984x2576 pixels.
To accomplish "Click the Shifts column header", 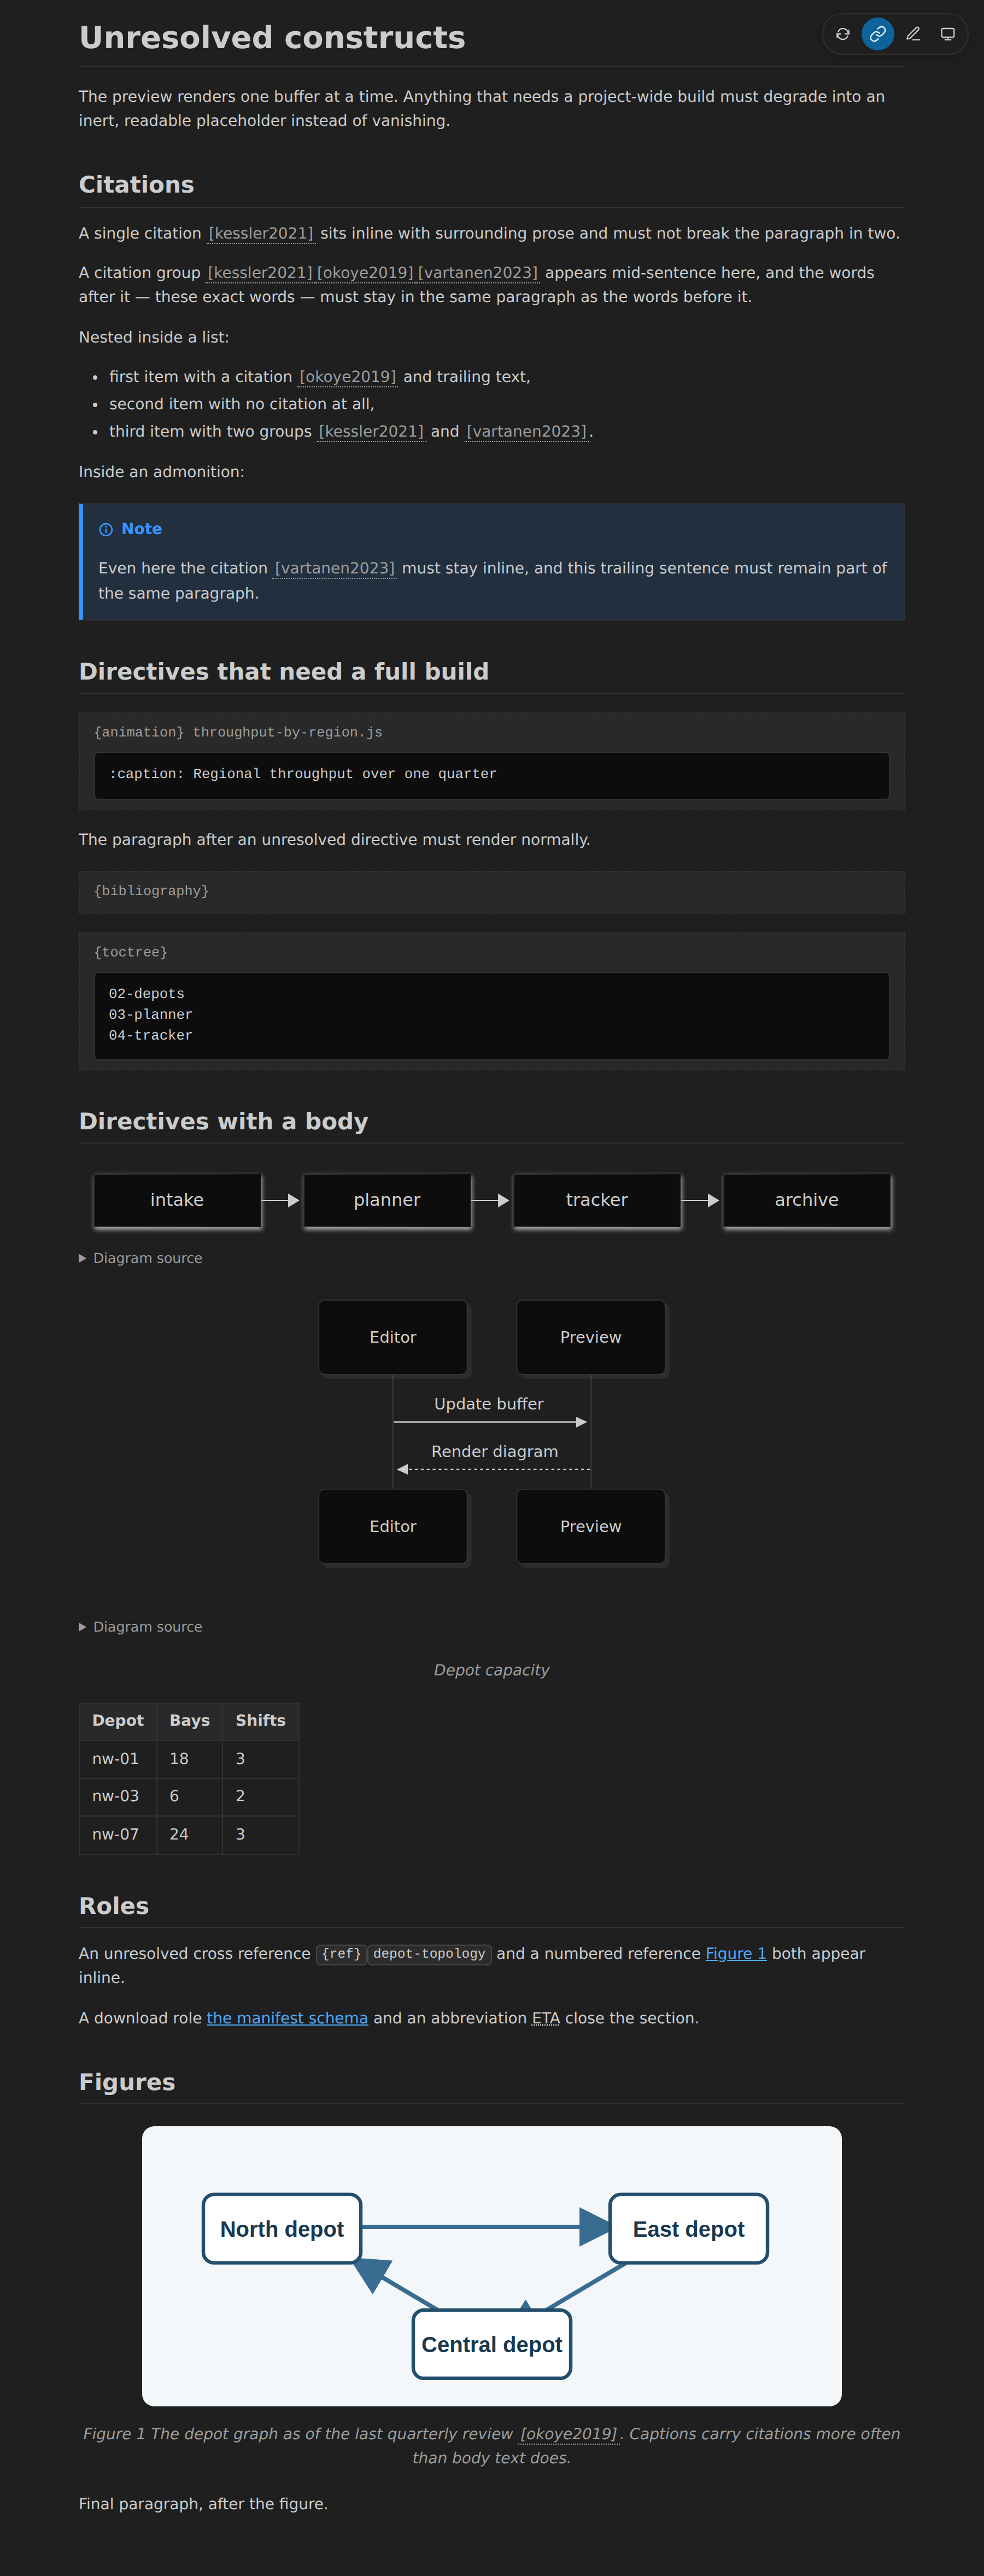I will click(261, 1721).
